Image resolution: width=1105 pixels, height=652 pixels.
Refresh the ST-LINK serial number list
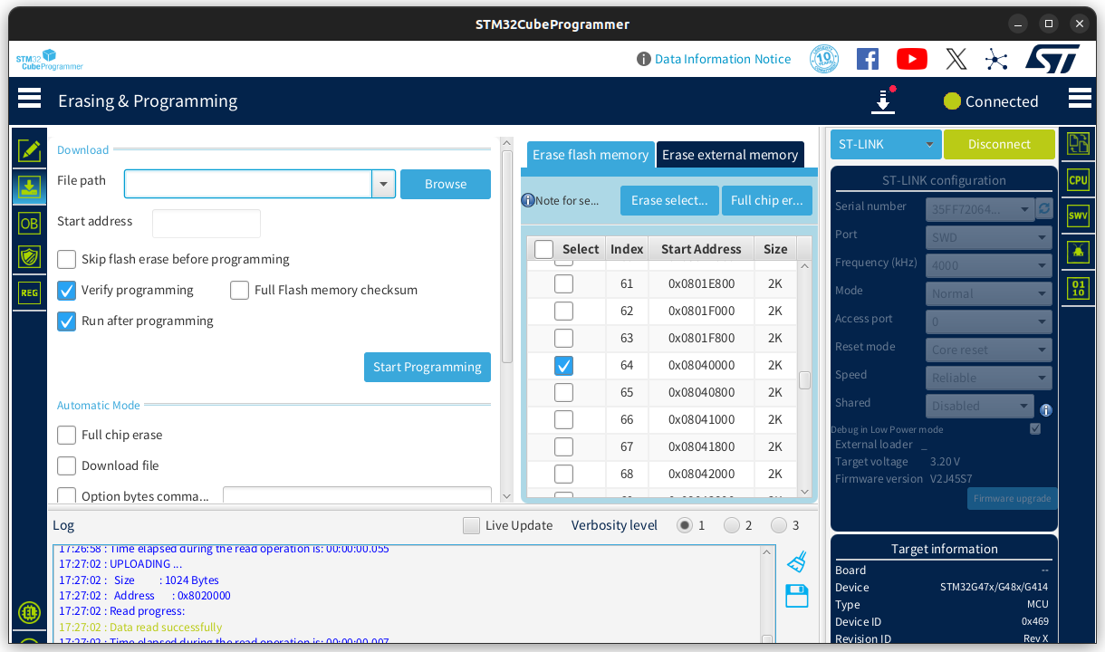1044,208
